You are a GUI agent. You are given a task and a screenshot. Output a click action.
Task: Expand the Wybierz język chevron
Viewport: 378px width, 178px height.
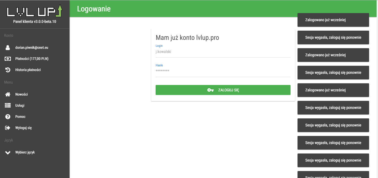[x=8, y=152]
